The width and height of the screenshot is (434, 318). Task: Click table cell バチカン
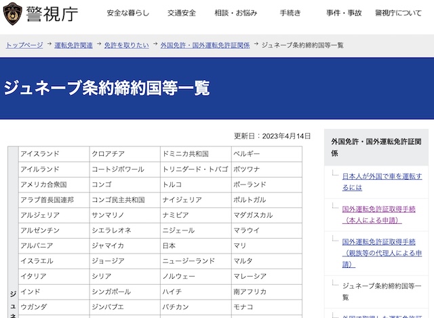coord(196,307)
